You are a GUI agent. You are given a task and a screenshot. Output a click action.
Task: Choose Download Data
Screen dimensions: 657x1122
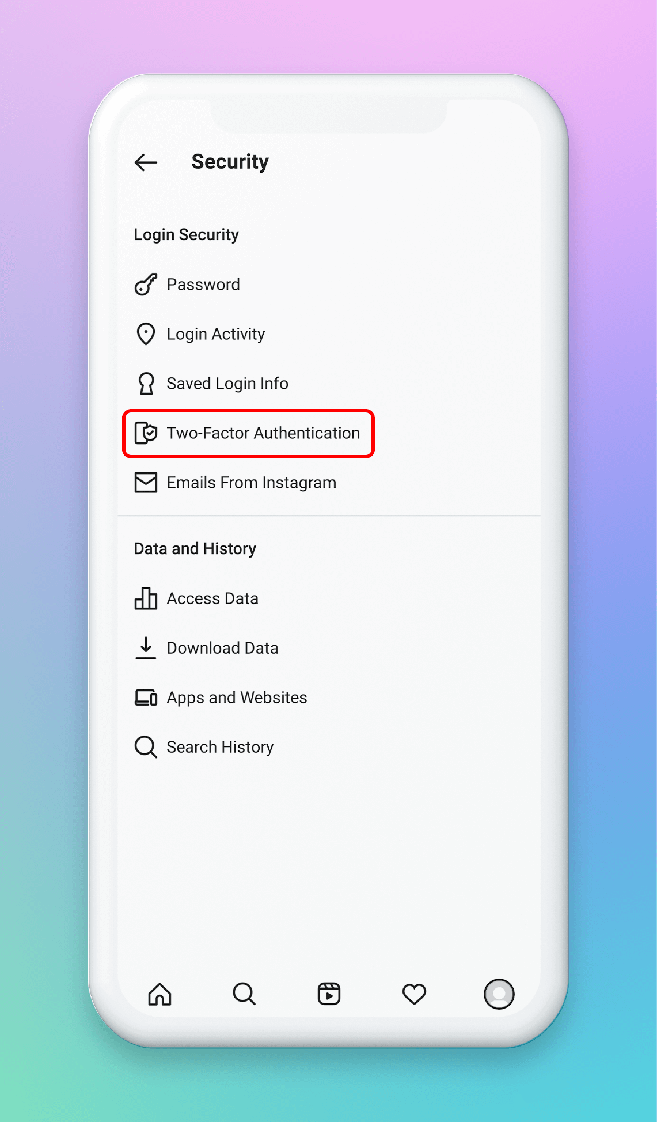click(222, 648)
